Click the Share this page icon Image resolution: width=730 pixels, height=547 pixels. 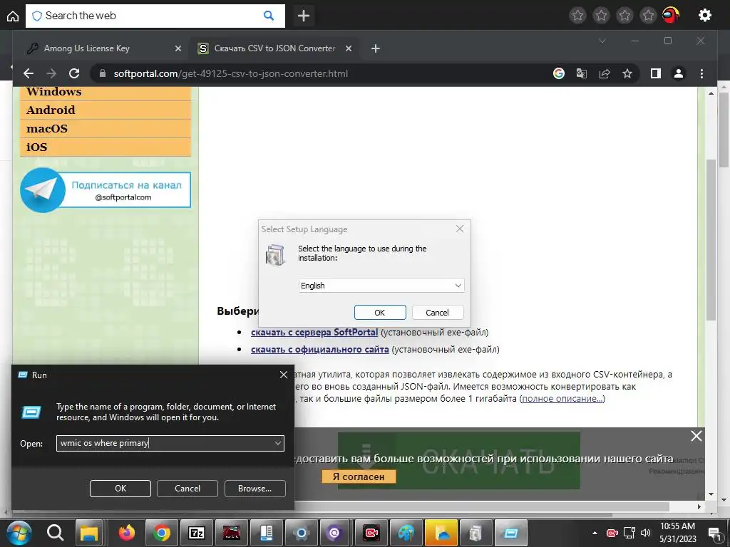(605, 73)
